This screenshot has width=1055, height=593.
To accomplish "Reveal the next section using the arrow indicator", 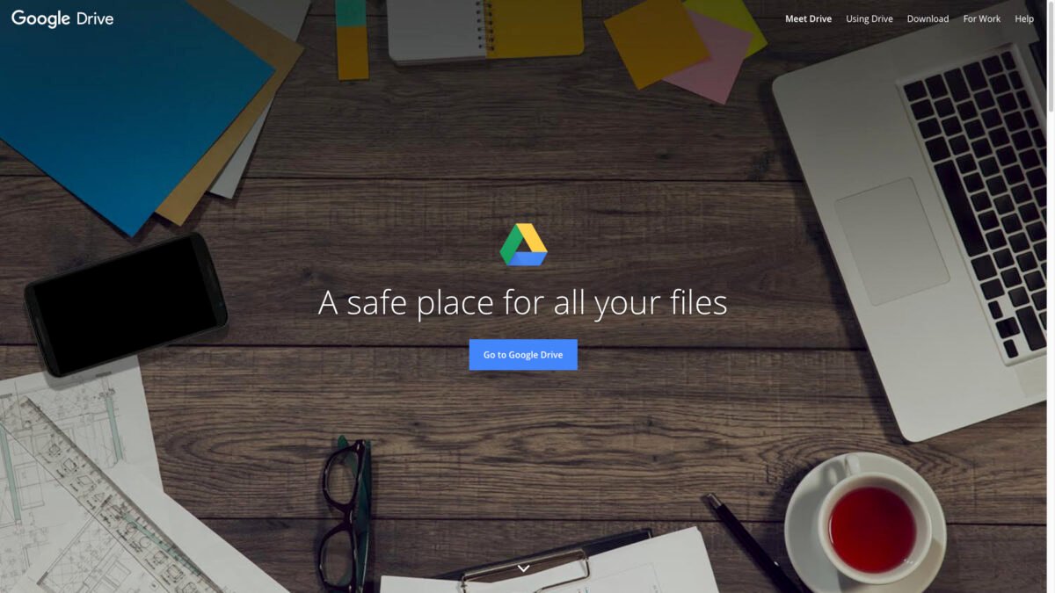I will point(524,568).
